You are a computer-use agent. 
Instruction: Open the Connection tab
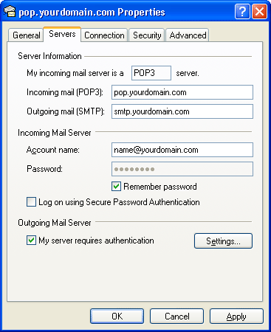tap(104, 35)
